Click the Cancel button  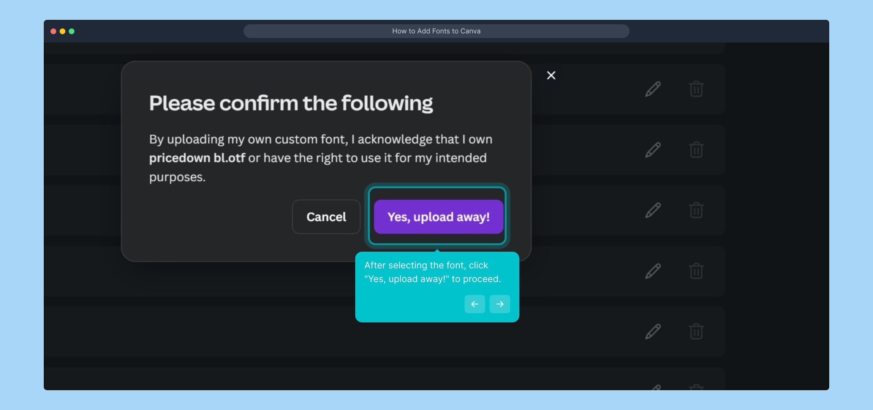(326, 216)
